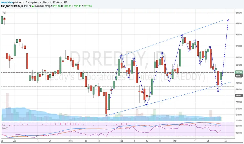The width and height of the screenshot is (244, 144).
Task: Click the 3280.00 price axis label
Action: coord(239,35)
